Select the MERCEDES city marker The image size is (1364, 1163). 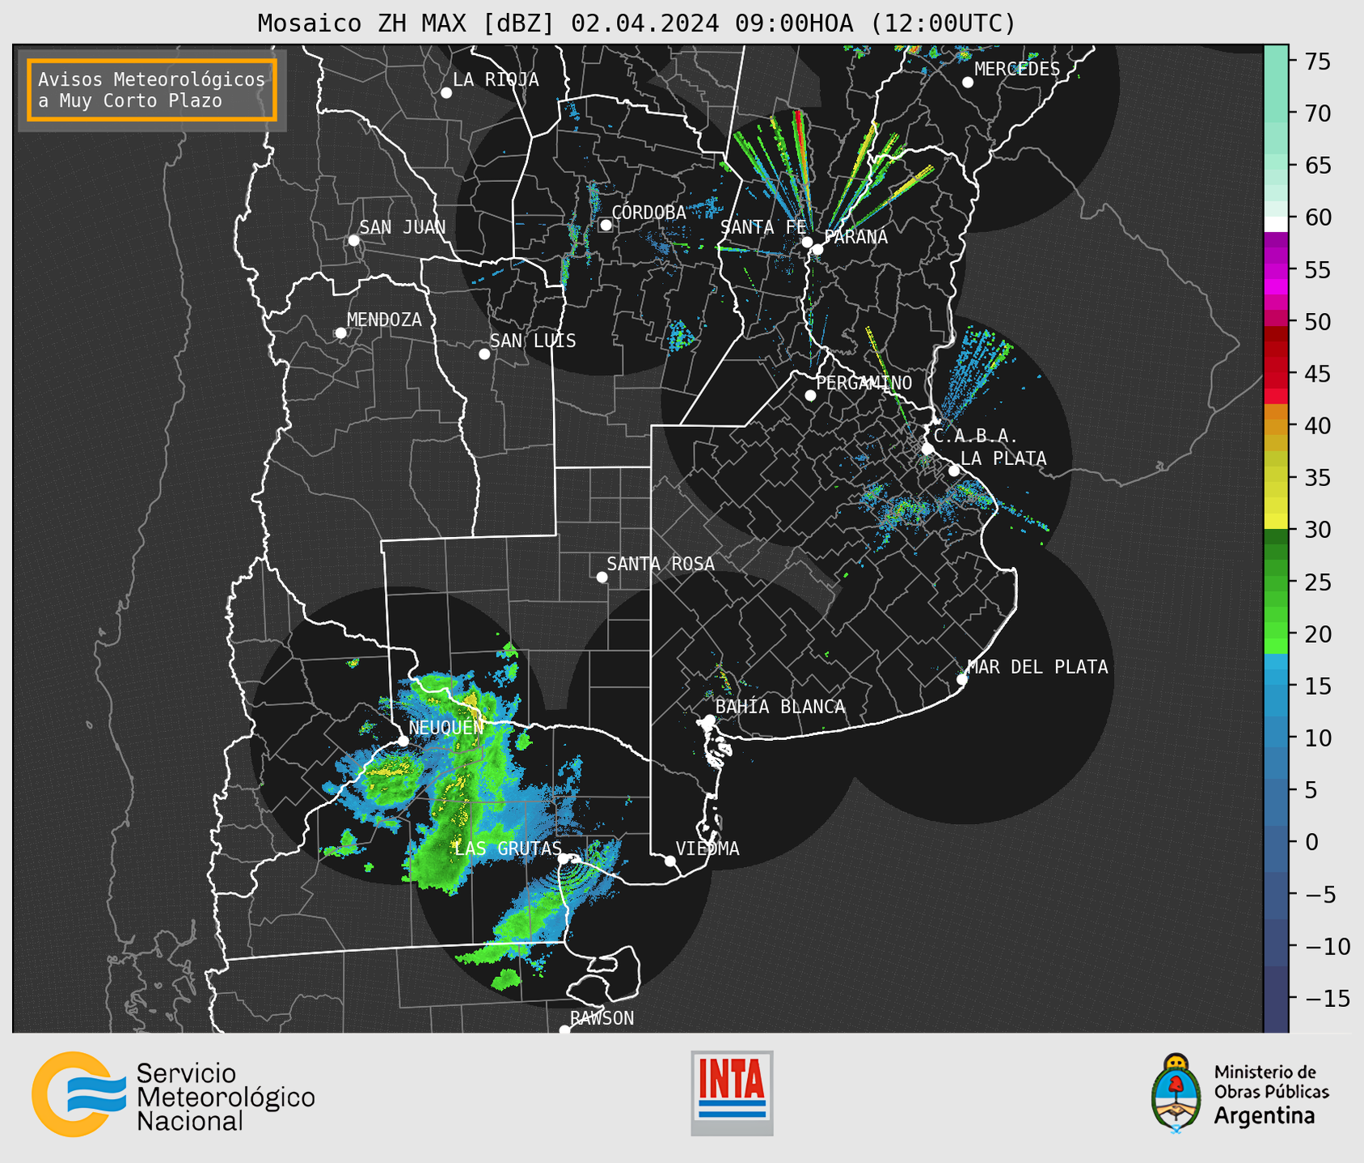(968, 82)
